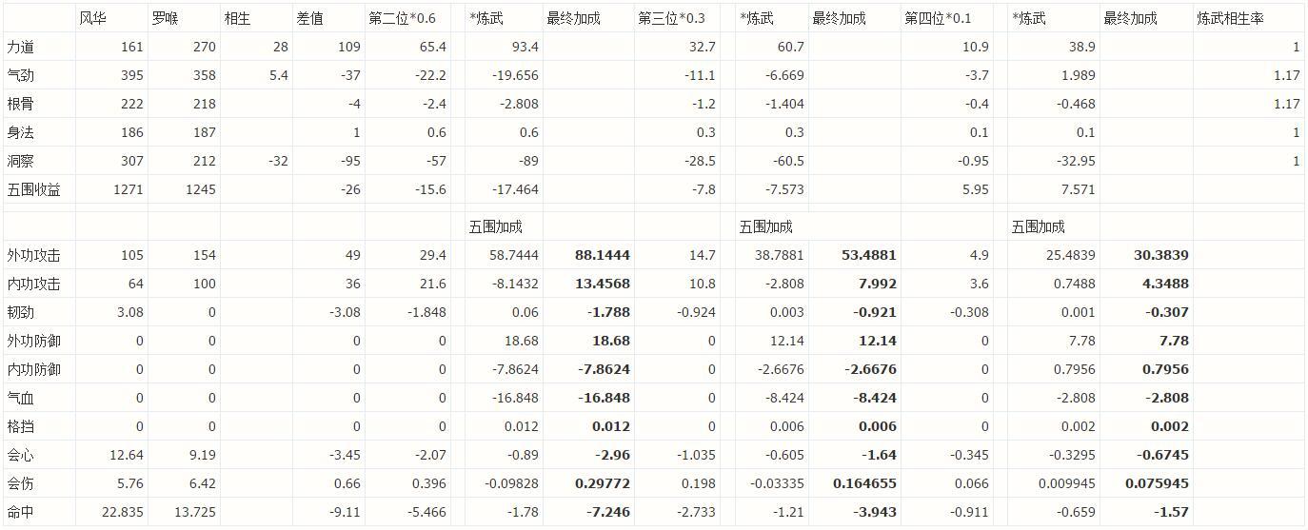Select the bold value 0.164655

[865, 483]
